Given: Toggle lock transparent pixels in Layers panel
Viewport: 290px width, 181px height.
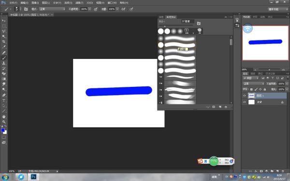Looking at the screenshot, I should [251, 89].
